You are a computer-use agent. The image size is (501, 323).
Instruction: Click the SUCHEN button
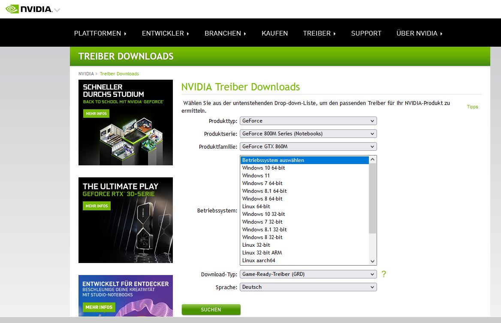click(211, 309)
